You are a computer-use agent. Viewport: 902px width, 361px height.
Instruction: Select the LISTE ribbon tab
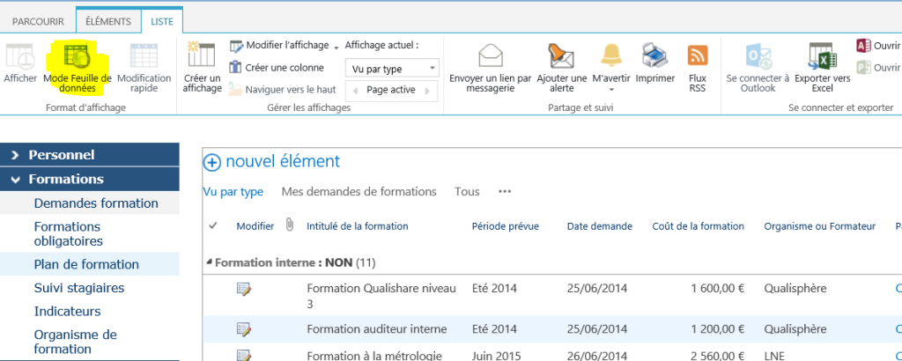[x=162, y=21]
